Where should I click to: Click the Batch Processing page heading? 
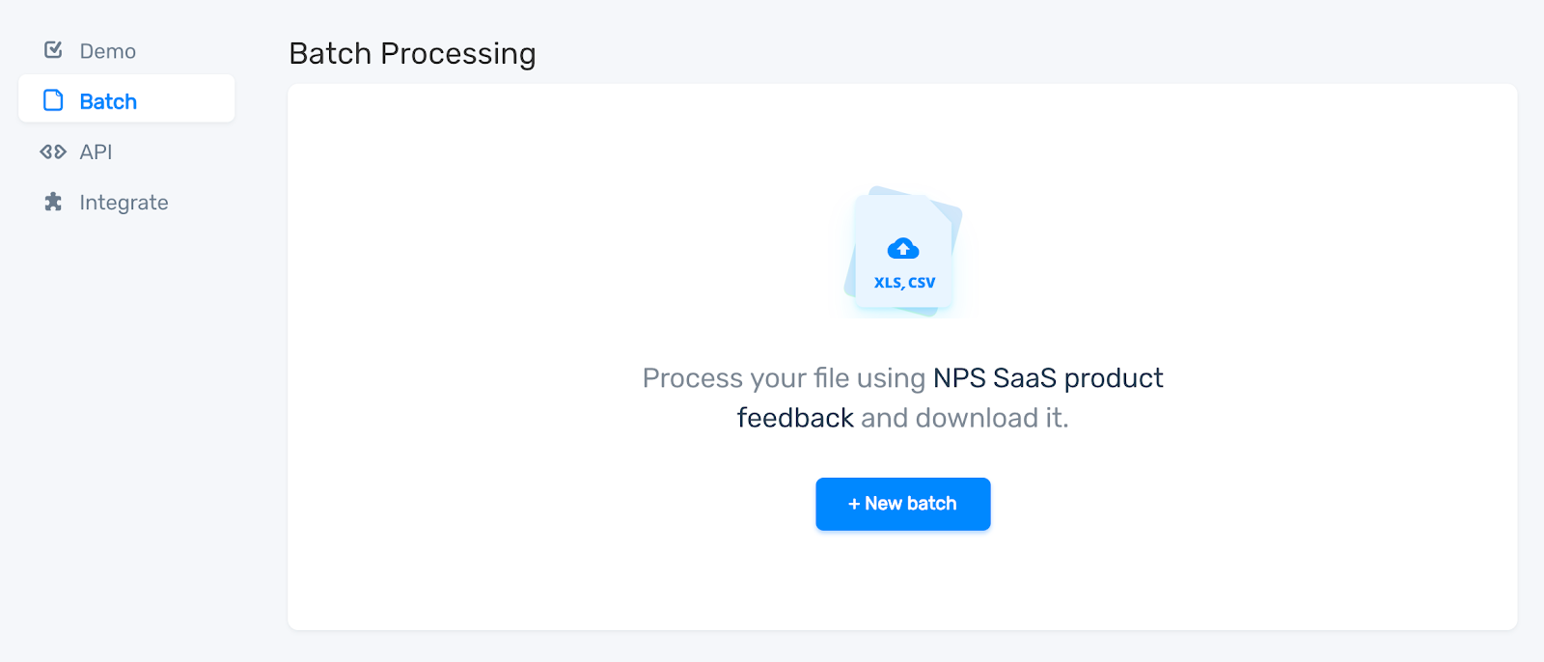412,54
